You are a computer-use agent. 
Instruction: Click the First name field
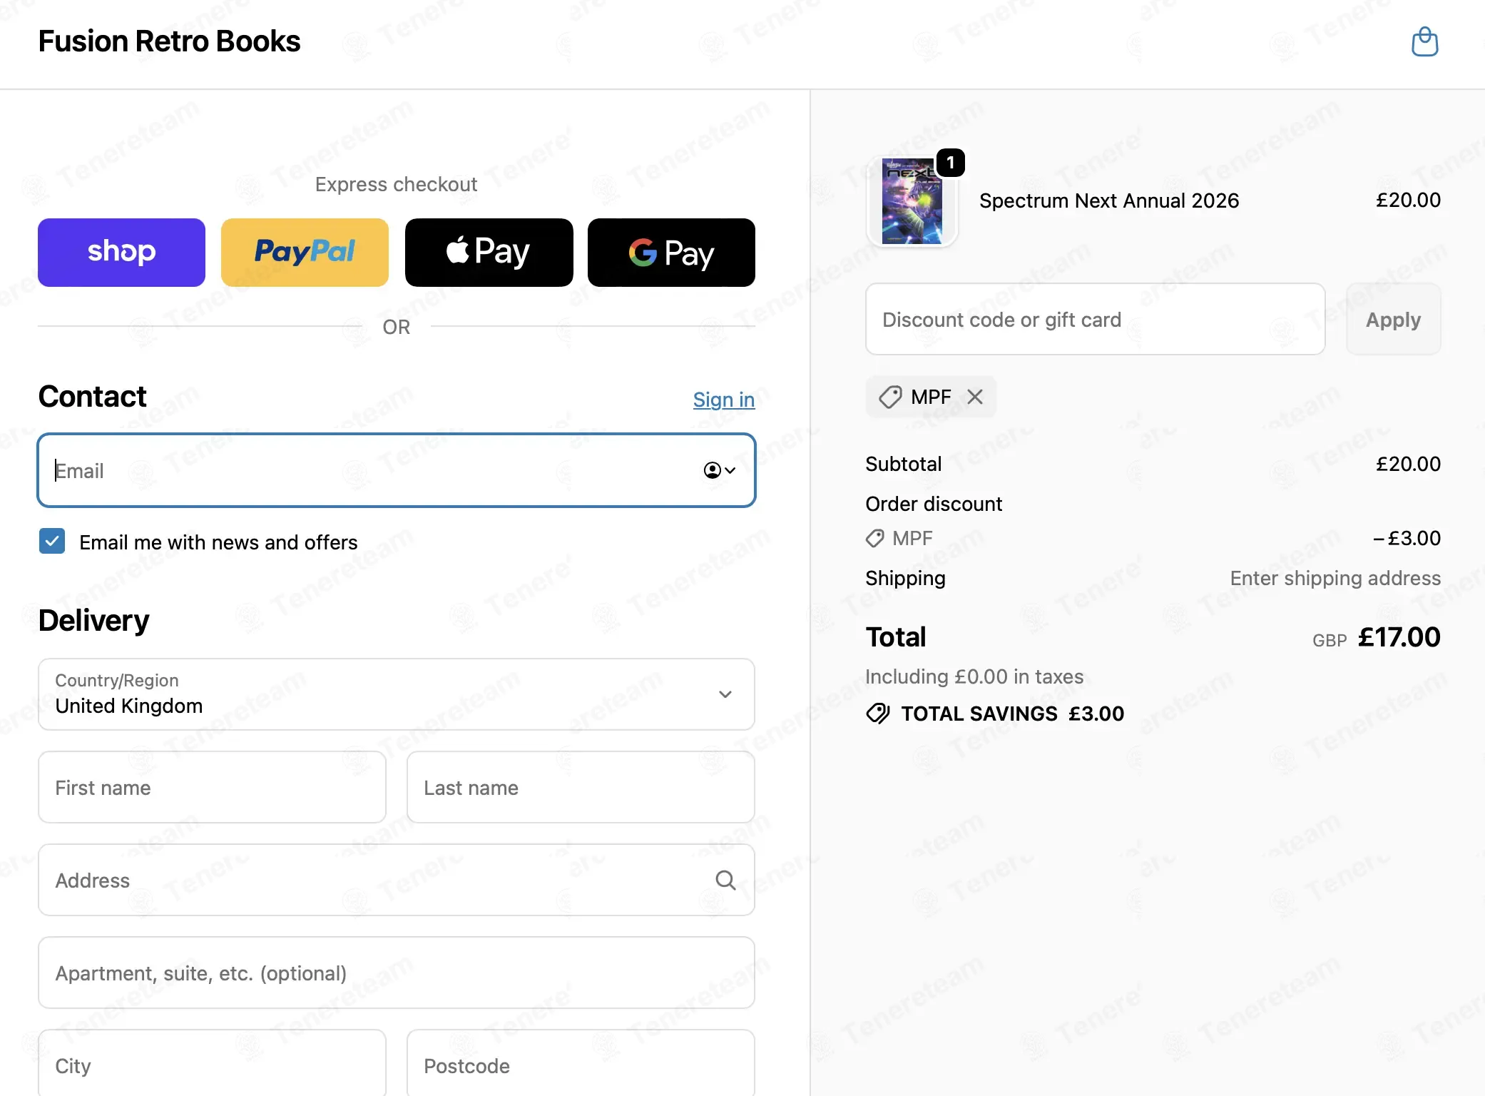point(212,787)
